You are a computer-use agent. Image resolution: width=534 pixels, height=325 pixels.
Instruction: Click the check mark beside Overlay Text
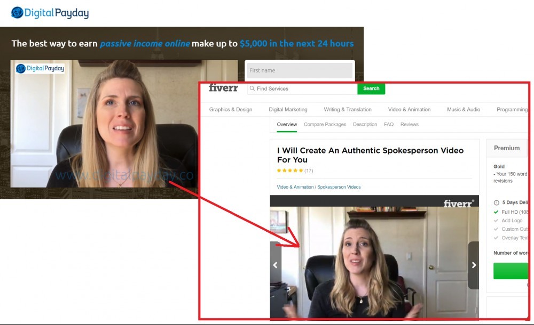496,238
